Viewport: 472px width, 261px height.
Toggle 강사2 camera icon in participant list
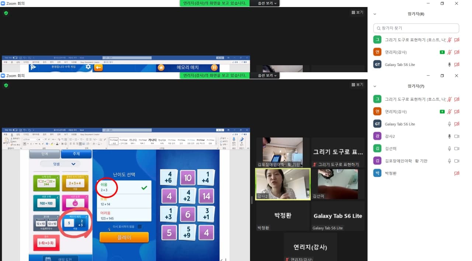[457, 136]
